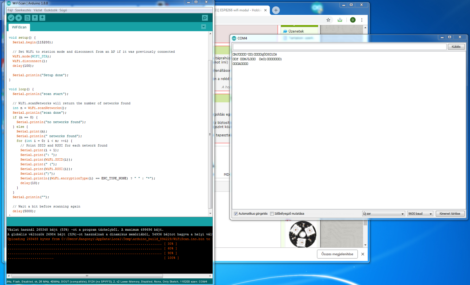Viewport: 470px width, 285px height.
Task: Click the '[ 30% ]' upload progress text
Action: point(170,244)
